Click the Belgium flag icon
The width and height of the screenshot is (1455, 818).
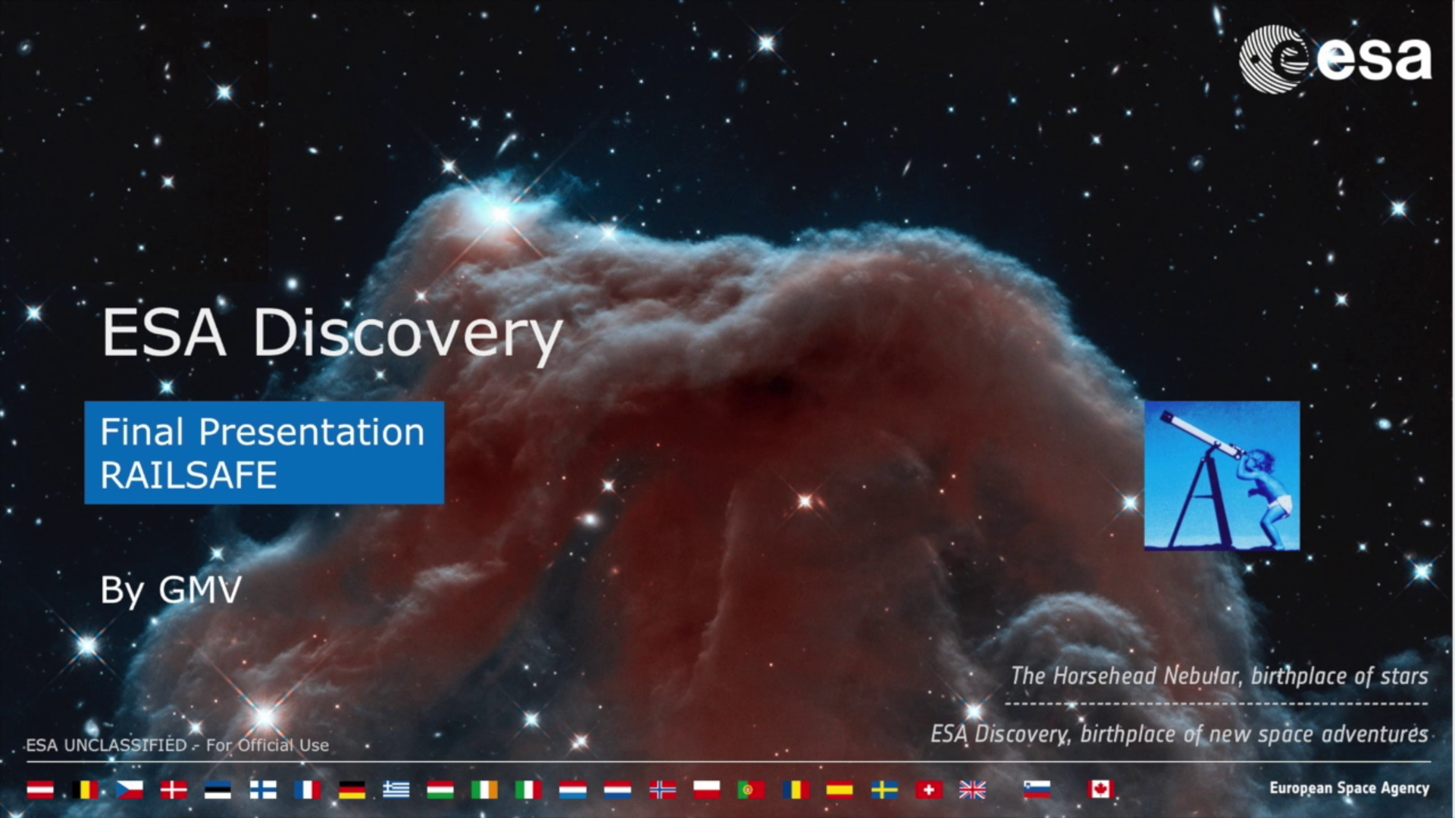(x=85, y=790)
